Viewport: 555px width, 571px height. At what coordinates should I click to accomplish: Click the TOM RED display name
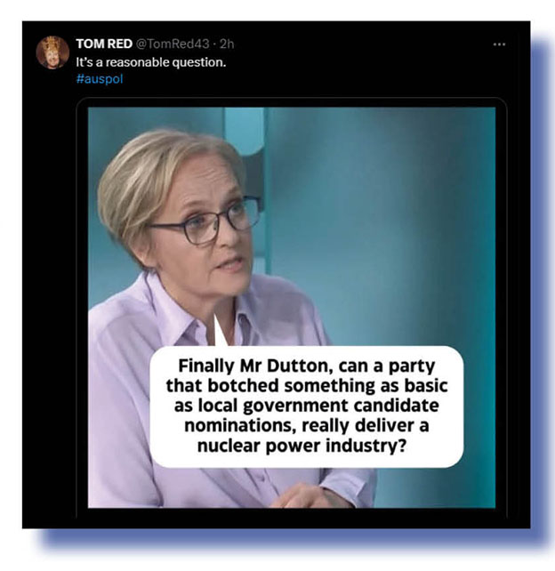tap(104, 44)
